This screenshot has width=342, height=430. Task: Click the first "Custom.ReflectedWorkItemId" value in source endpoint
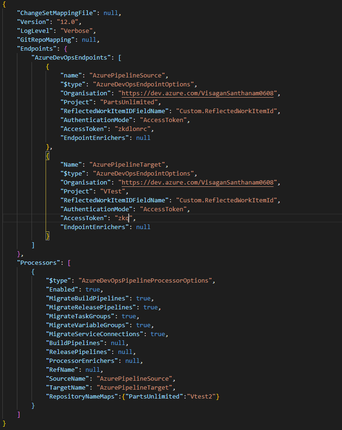[226, 111]
